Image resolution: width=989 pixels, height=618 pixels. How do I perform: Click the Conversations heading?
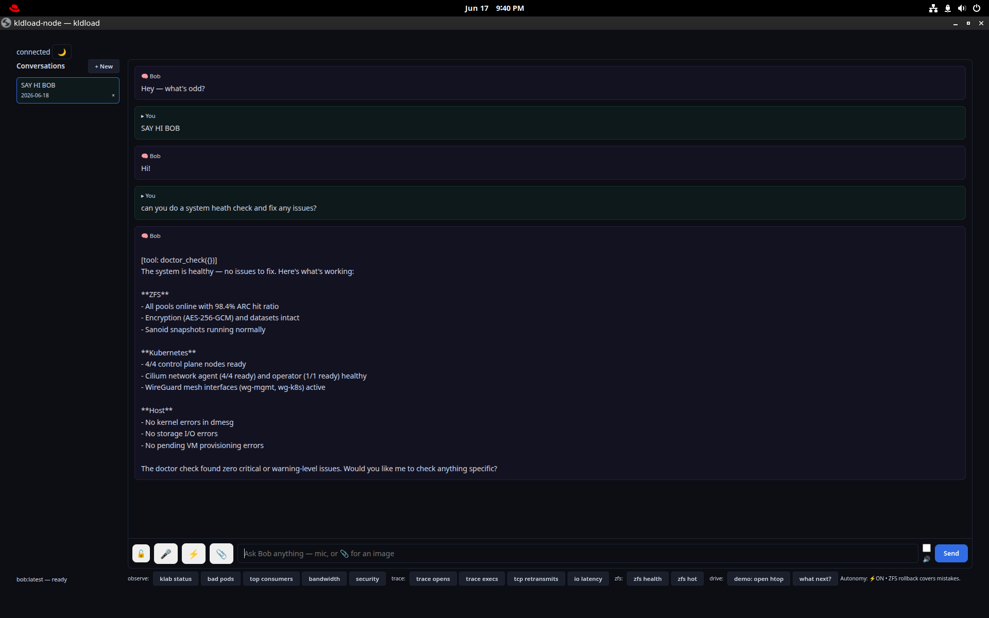click(x=41, y=66)
